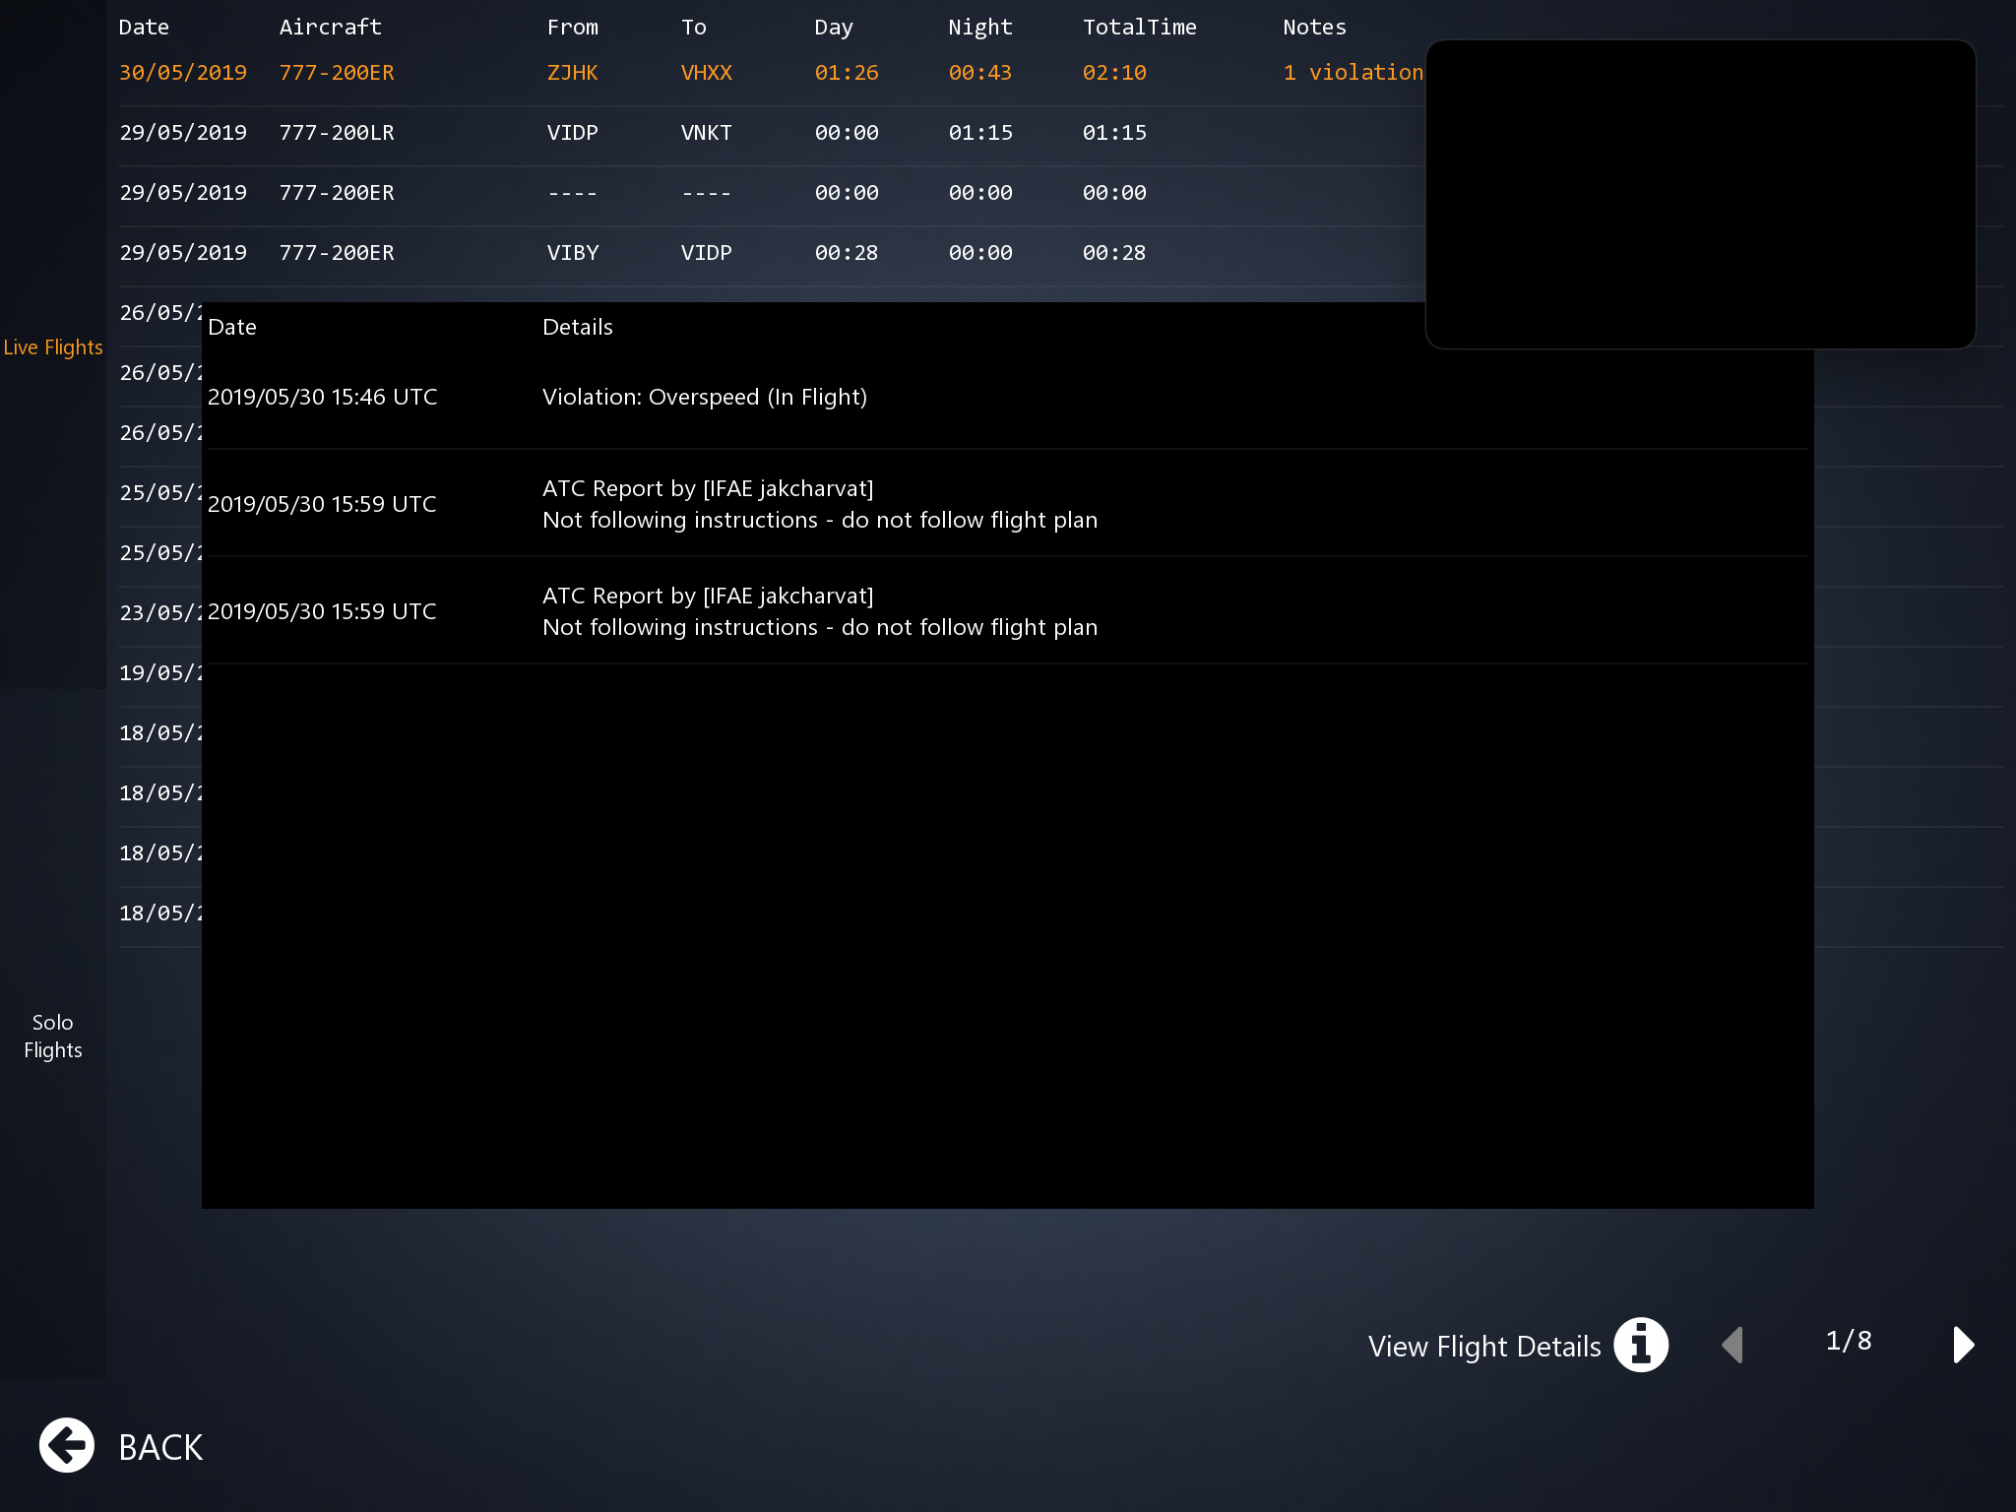Click the View Flight Details info icon
This screenshot has width=2016, height=1512.
click(x=1640, y=1345)
